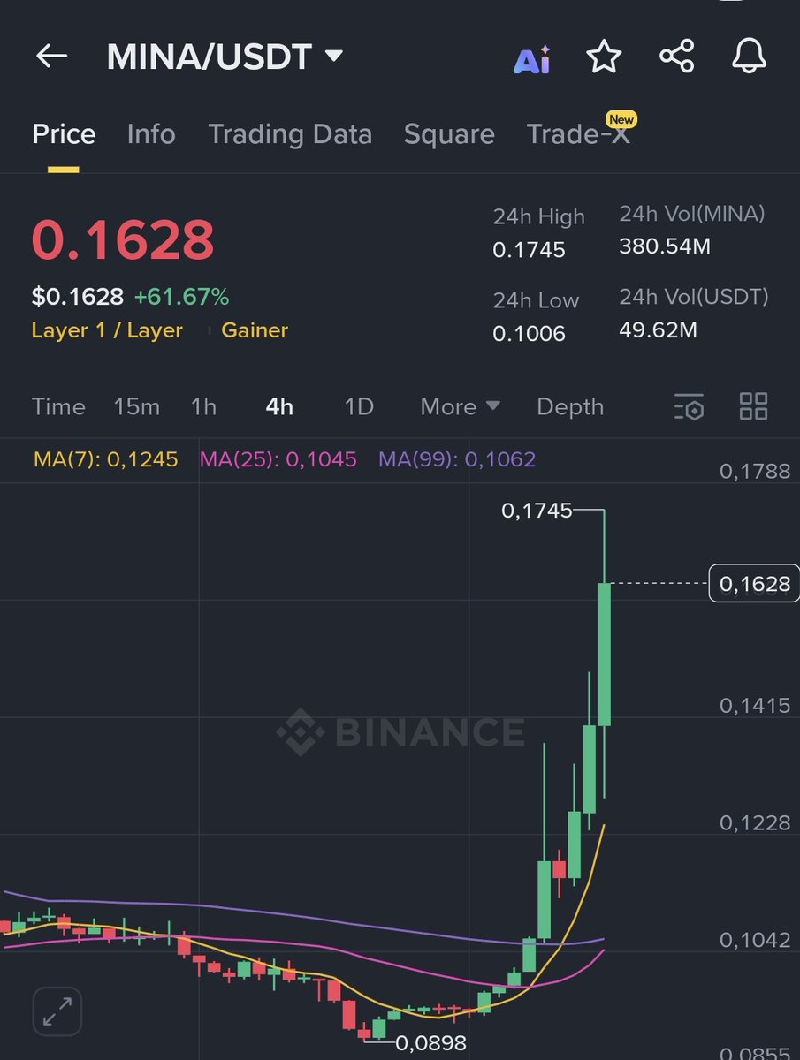This screenshot has width=800, height=1060.
Task: Tap the 0,0898 low label on chart
Action: [430, 1043]
